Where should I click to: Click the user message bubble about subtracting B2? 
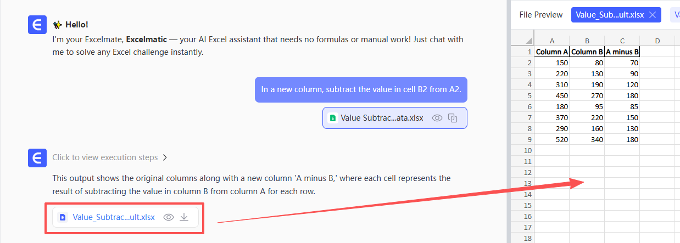pyautogui.click(x=361, y=89)
